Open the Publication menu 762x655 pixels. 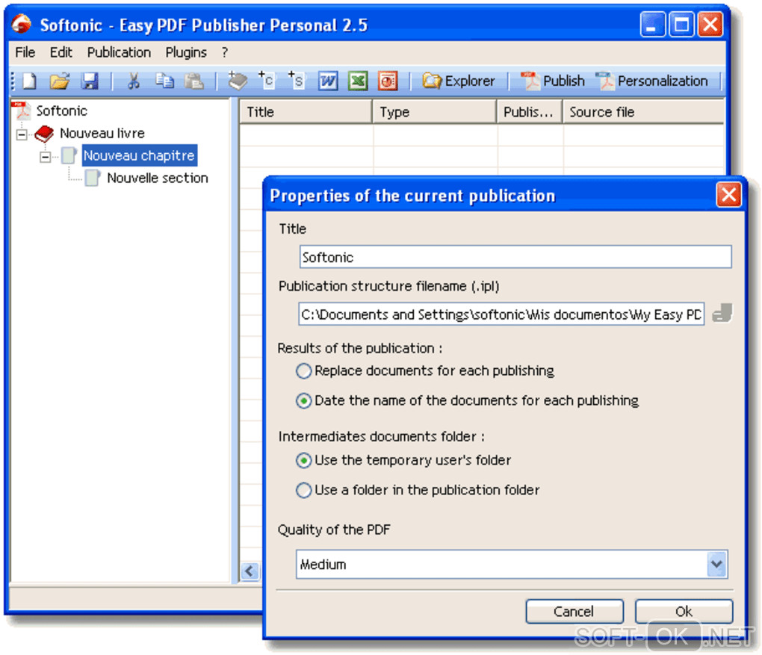[119, 52]
